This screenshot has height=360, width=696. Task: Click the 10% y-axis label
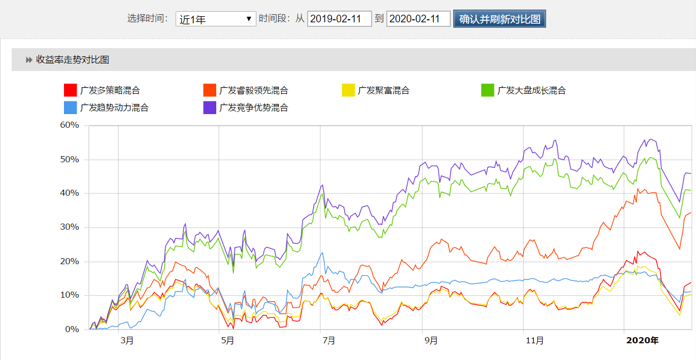[x=70, y=295]
